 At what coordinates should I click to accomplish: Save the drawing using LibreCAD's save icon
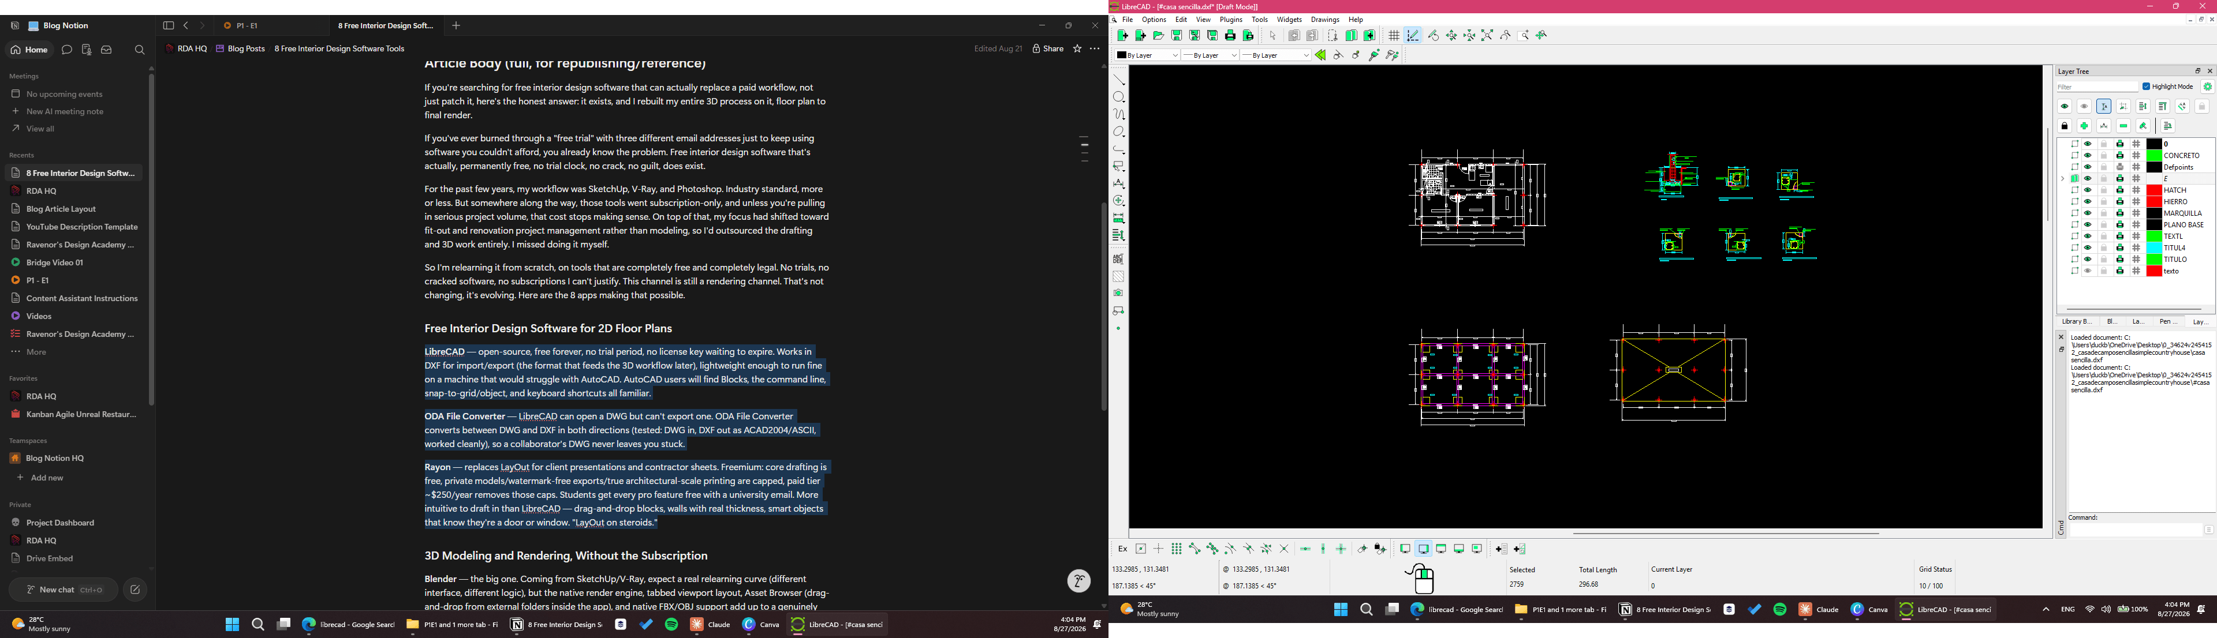pos(1177,35)
